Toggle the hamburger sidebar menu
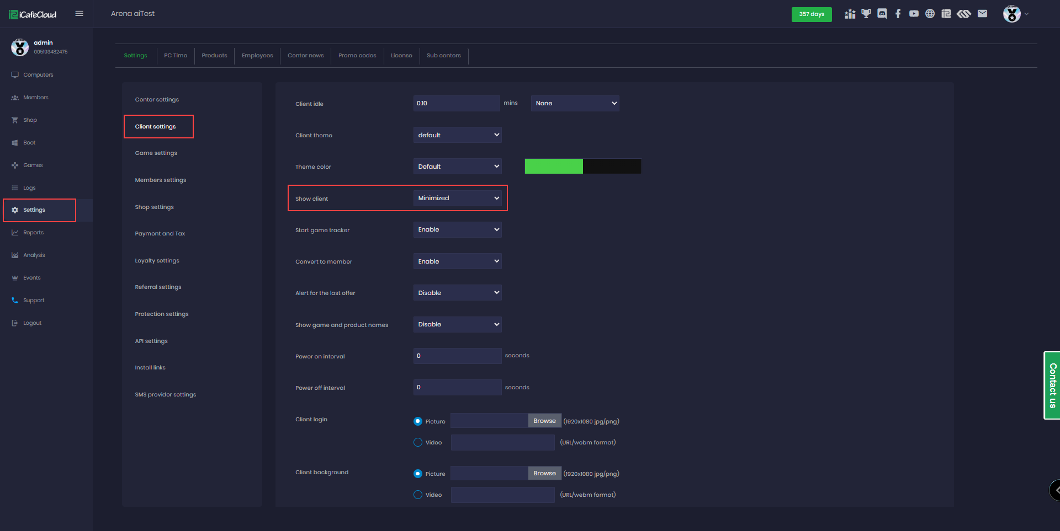 pyautogui.click(x=79, y=14)
